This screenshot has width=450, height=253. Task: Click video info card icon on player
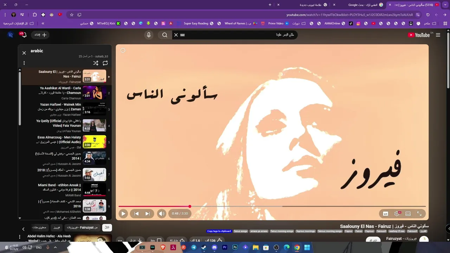[x=123, y=50]
